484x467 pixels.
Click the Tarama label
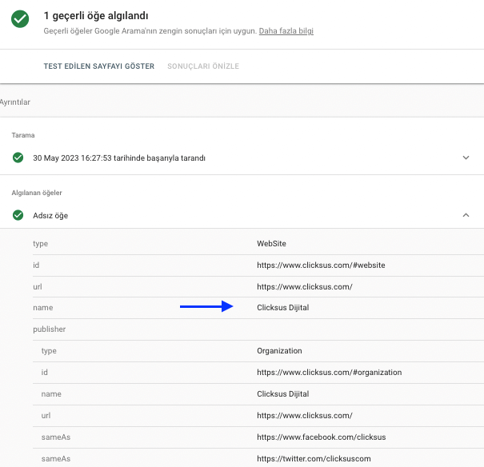23,135
